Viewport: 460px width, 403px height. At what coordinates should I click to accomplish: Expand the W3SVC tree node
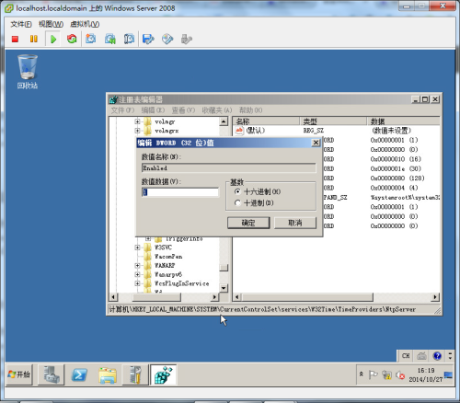coord(137,248)
